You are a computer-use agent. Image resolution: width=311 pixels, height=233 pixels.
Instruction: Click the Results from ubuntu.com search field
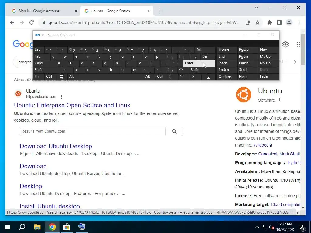(x=92, y=131)
